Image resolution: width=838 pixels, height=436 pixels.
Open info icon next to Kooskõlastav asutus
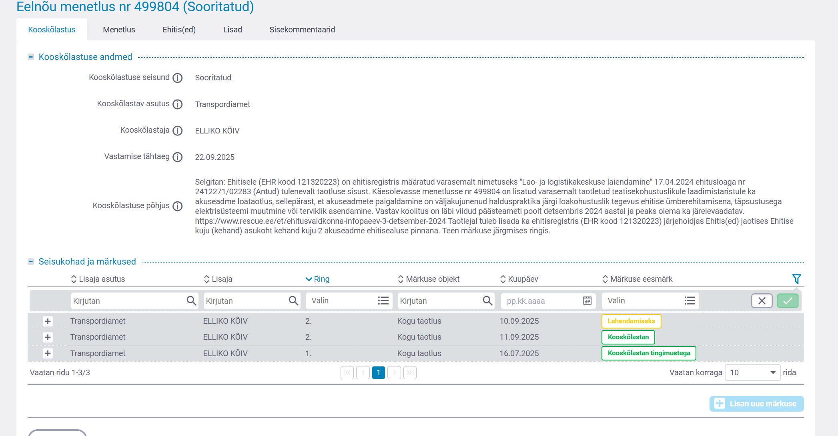coord(177,104)
